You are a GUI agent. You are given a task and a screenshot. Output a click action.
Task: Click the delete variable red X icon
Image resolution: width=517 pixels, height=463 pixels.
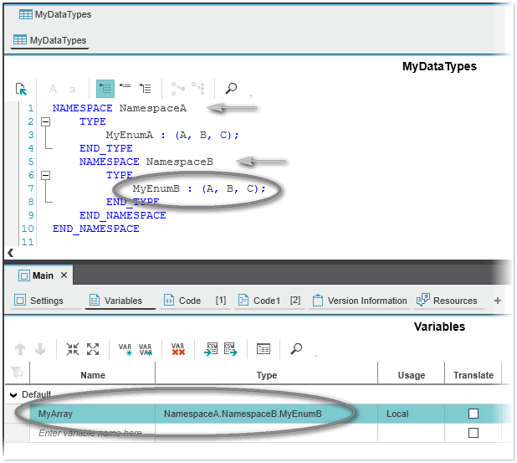(177, 349)
